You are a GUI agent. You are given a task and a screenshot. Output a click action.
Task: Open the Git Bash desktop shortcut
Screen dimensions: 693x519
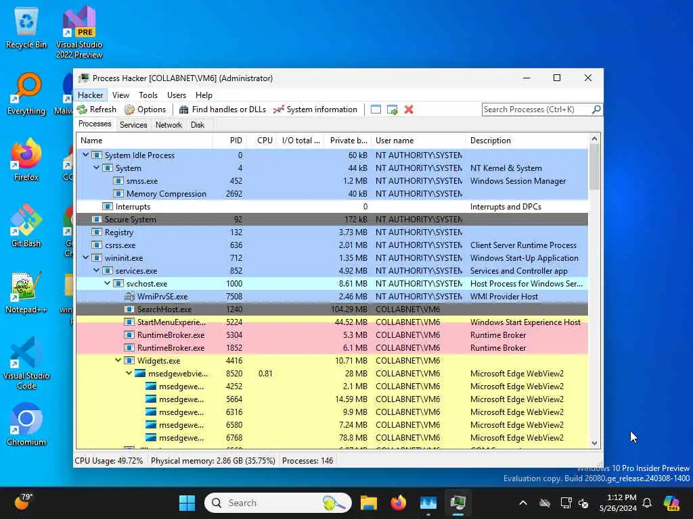26,226
